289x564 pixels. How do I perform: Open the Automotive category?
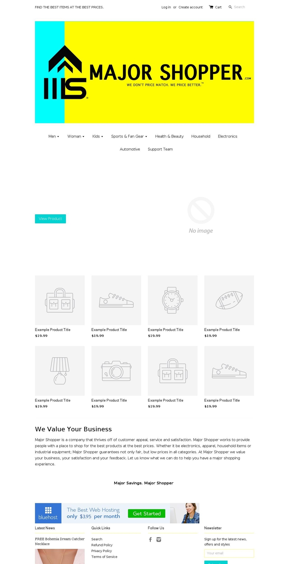(130, 149)
